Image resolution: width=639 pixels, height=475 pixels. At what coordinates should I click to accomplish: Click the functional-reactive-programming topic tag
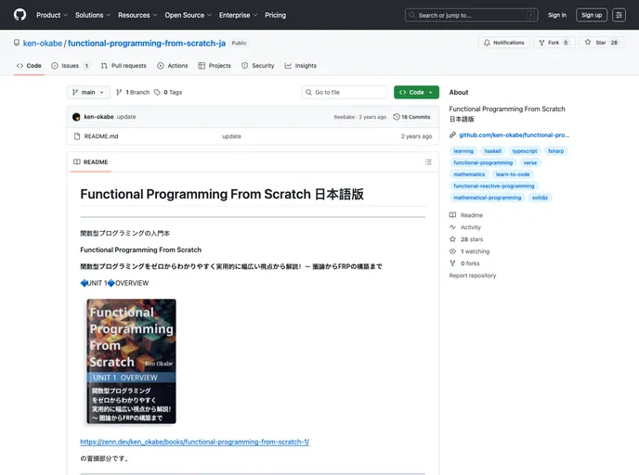[x=493, y=186]
